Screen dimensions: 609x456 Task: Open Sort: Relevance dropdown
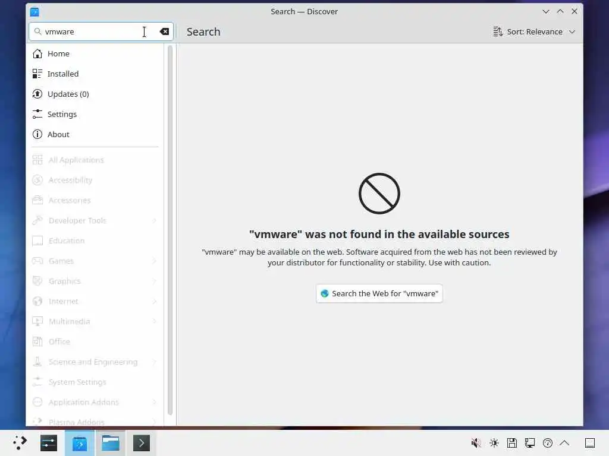[x=535, y=31]
